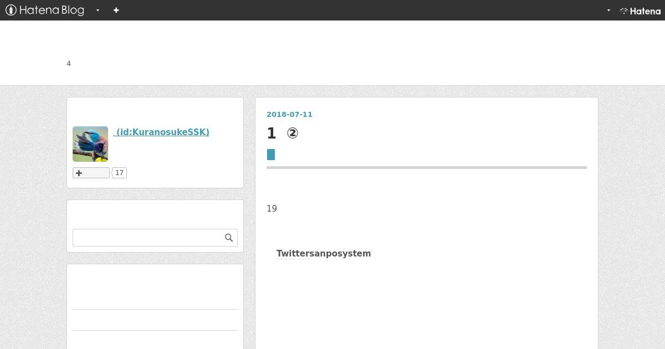Click the magnifier search icon
Screen dimensions: 665x349
tap(229, 238)
